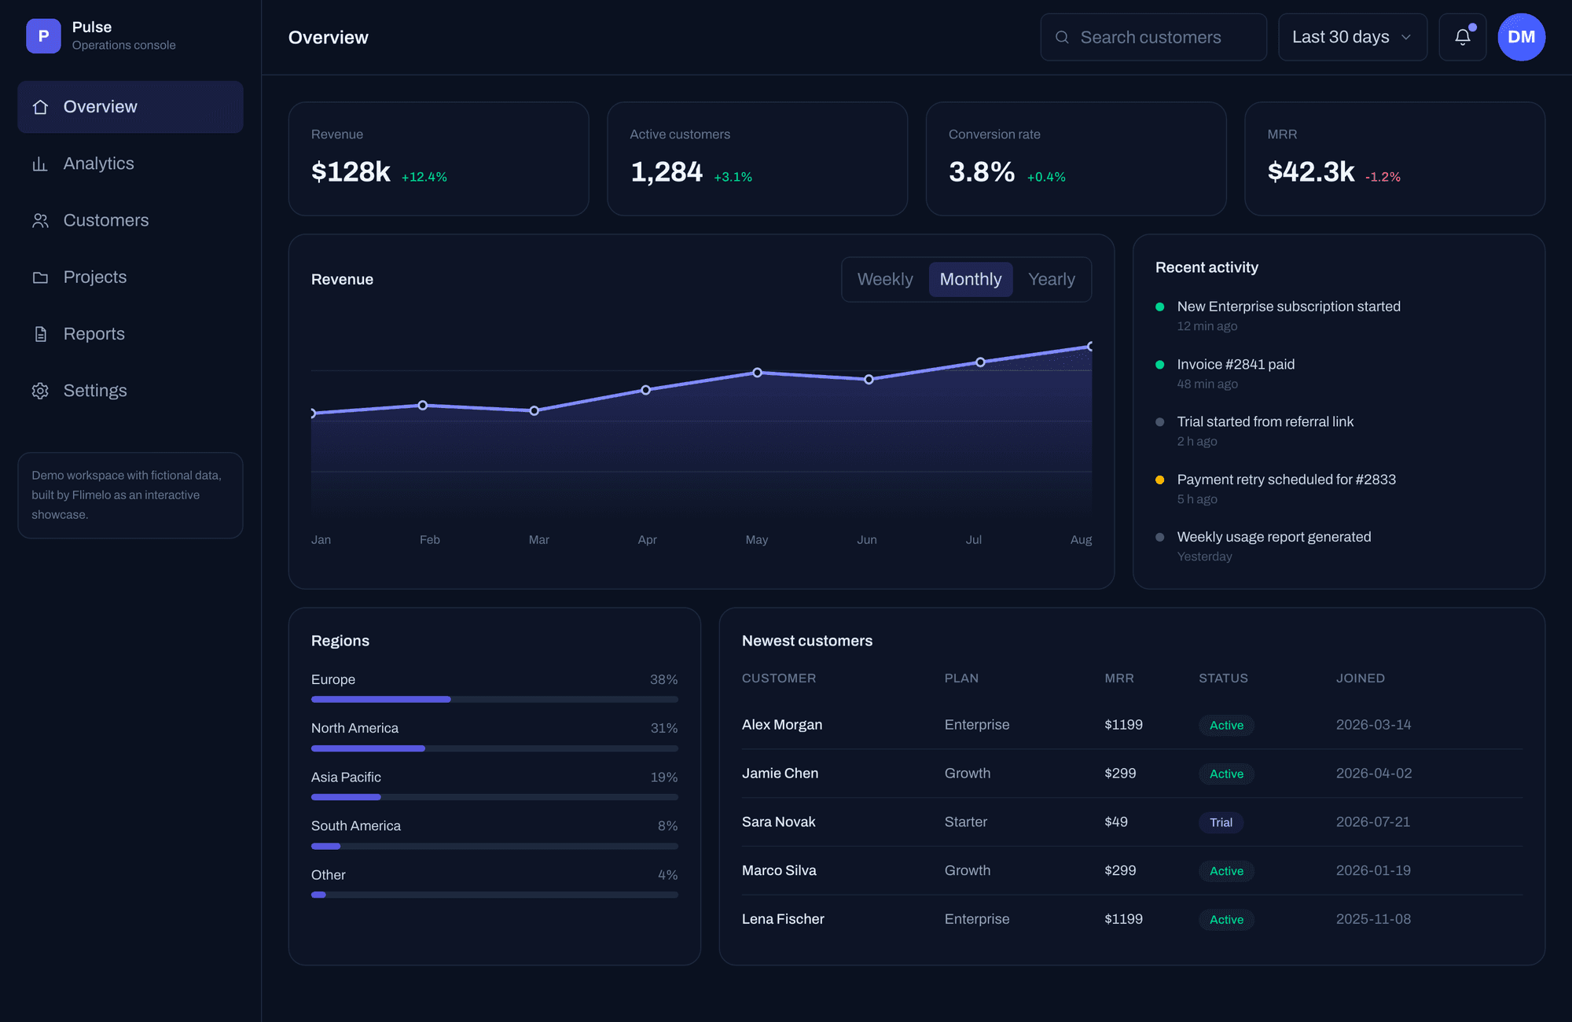The height and width of the screenshot is (1022, 1572).
Task: Open Jamie Chen customer row
Action: pyautogui.click(x=1132, y=774)
